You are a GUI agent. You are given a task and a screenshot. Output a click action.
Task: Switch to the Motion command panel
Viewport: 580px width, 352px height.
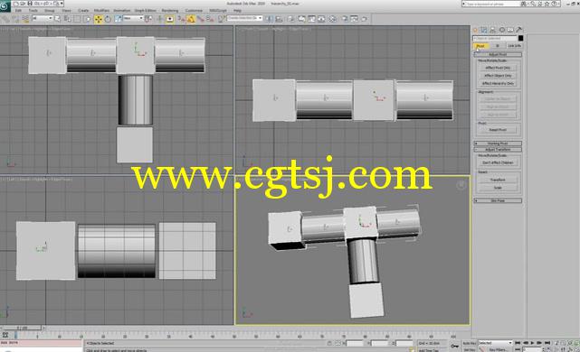click(x=501, y=30)
